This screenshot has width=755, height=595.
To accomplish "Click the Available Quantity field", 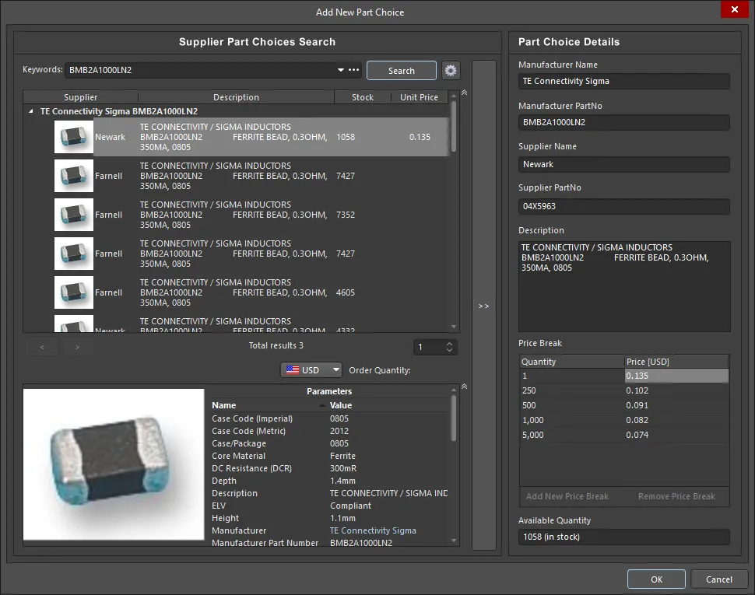I will [624, 537].
